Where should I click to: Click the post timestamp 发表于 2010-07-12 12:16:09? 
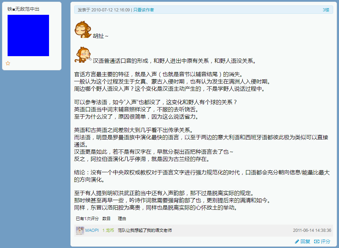click(x=104, y=10)
